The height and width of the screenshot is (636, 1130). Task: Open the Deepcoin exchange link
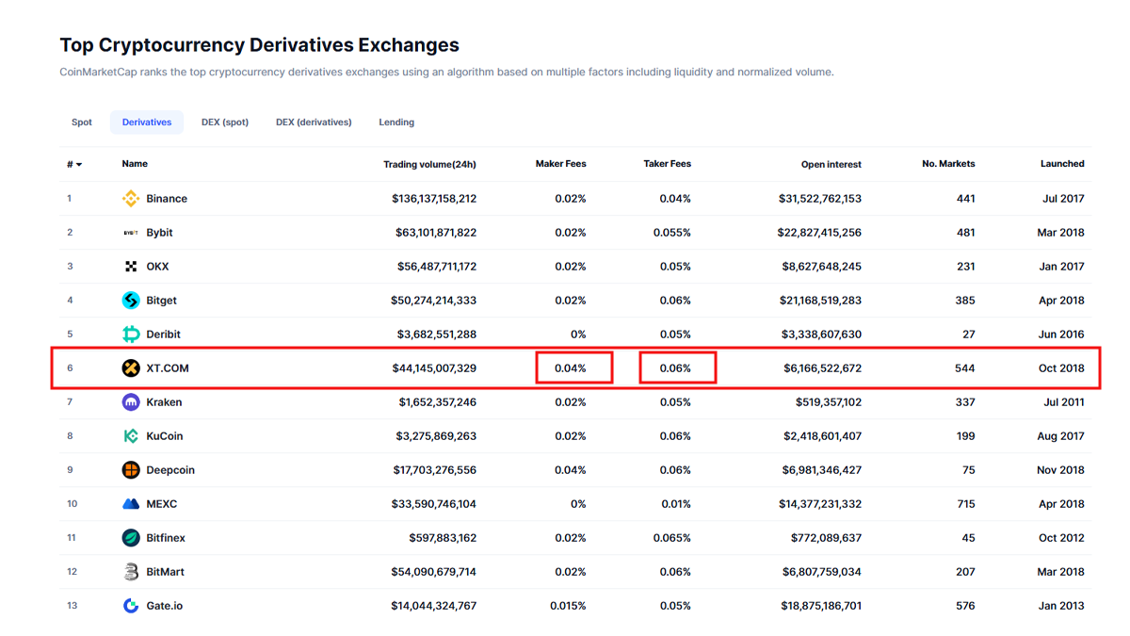[170, 470]
